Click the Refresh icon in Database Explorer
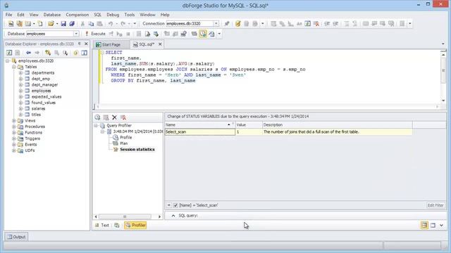Screen dimensions: 451x253 coord(9,53)
